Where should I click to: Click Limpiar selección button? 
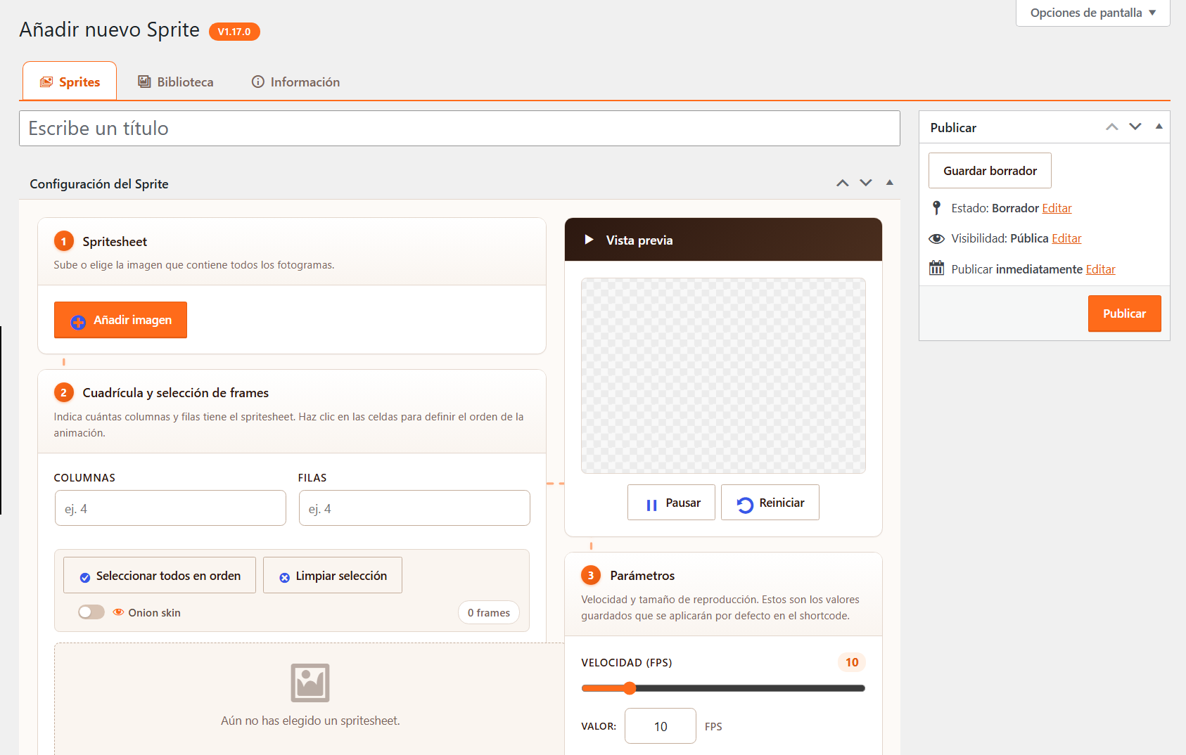click(x=333, y=576)
